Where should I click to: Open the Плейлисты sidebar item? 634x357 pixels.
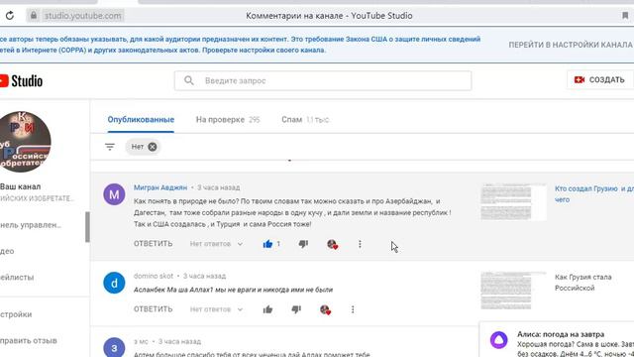17,278
